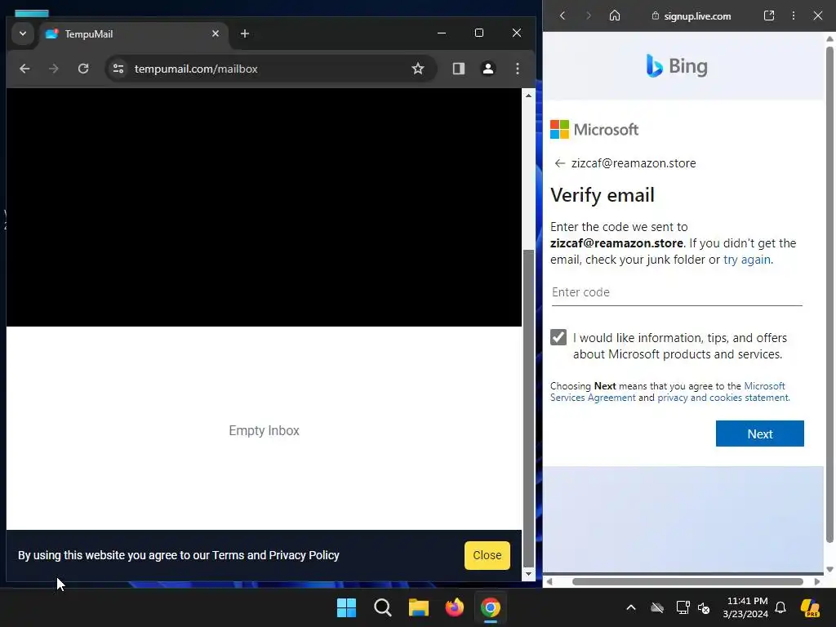
Task: Close the signup.live.com side panel
Action: coord(818,16)
